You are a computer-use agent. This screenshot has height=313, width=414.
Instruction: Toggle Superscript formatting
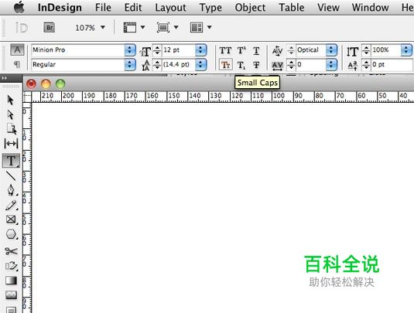pyautogui.click(x=241, y=50)
